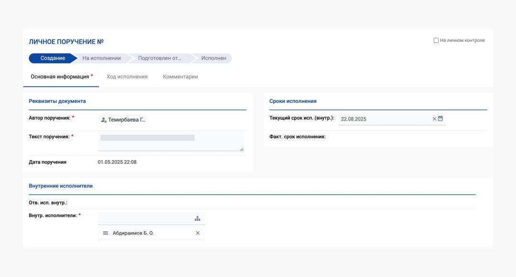Open the org structure picker for executors

pyautogui.click(x=197, y=218)
